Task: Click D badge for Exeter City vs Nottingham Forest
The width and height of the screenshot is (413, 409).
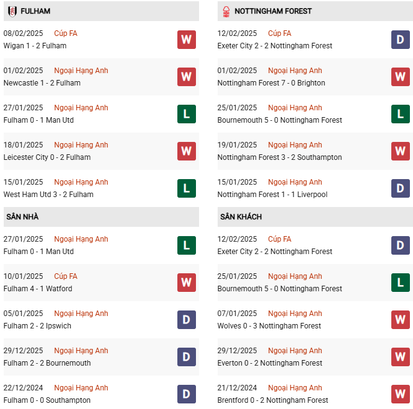Action: [400, 40]
